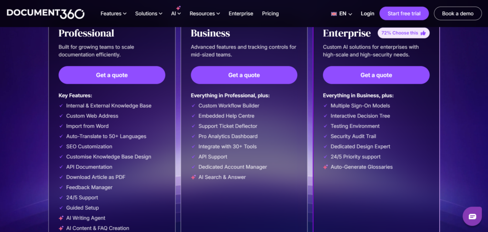Screen dimensions: 488x232
Task: Click Integrate with 30+ Tools text
Action: coord(227,146)
